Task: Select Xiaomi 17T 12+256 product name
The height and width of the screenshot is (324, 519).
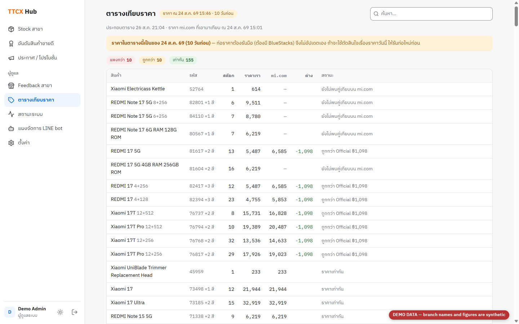Action: click(x=132, y=240)
